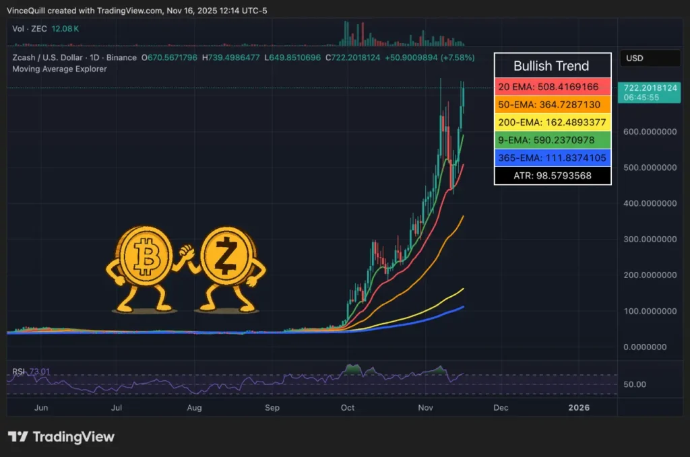
Task: Select the yellow 200-EMA row
Action: [552, 122]
